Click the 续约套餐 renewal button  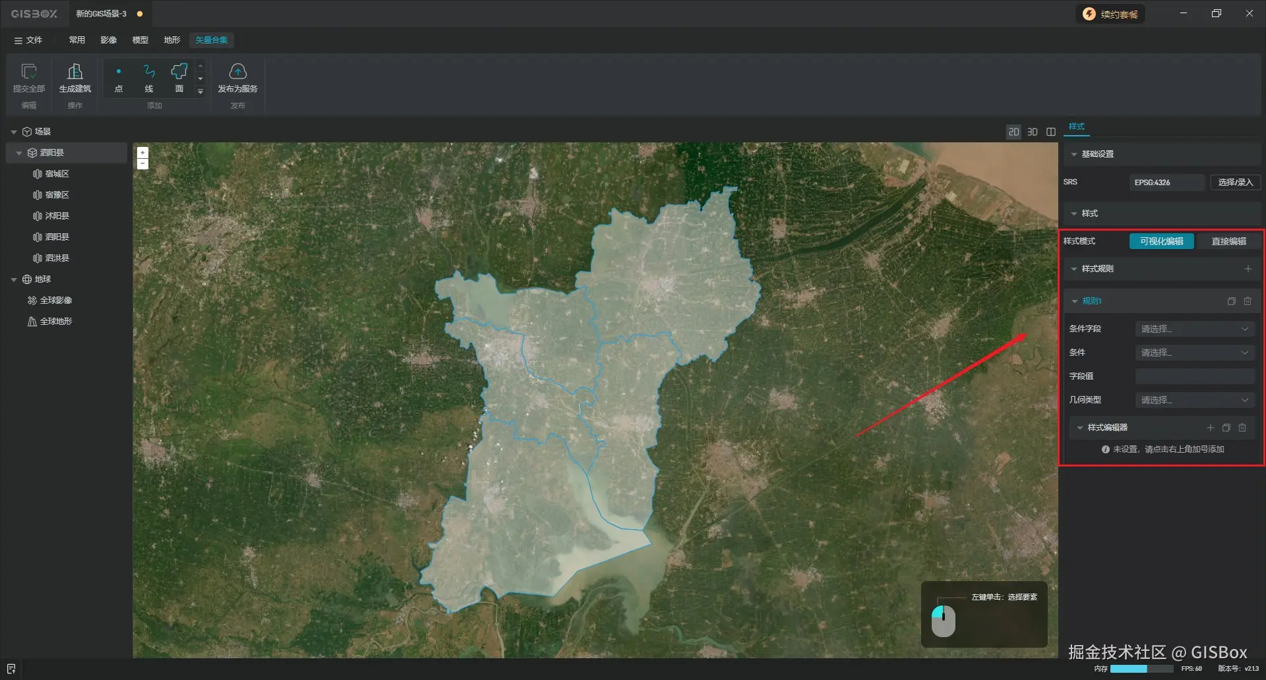coord(1111,14)
